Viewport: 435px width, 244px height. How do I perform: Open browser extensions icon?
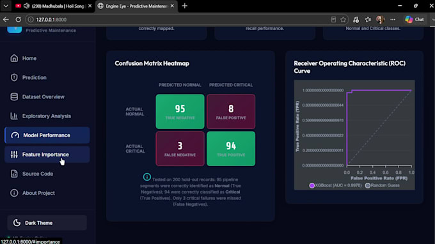[x=356, y=19]
